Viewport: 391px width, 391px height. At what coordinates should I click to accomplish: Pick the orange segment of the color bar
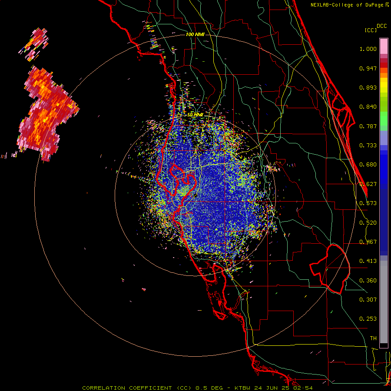(384, 73)
